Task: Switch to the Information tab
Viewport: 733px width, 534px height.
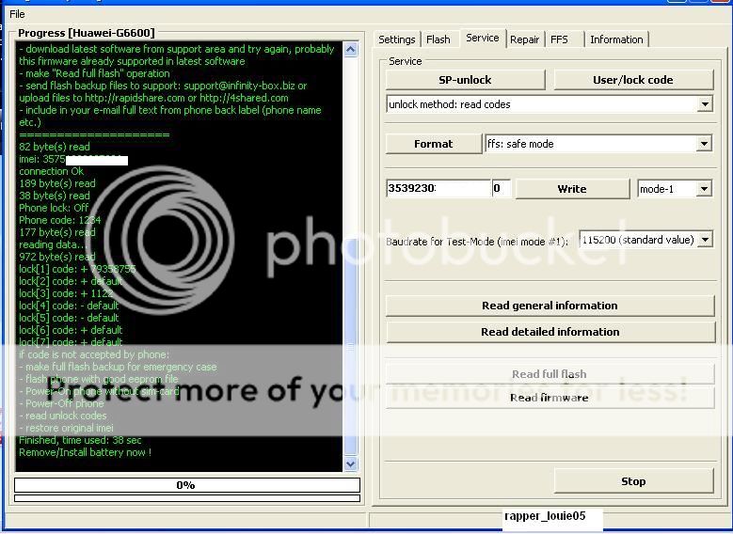Action: pyautogui.click(x=616, y=39)
